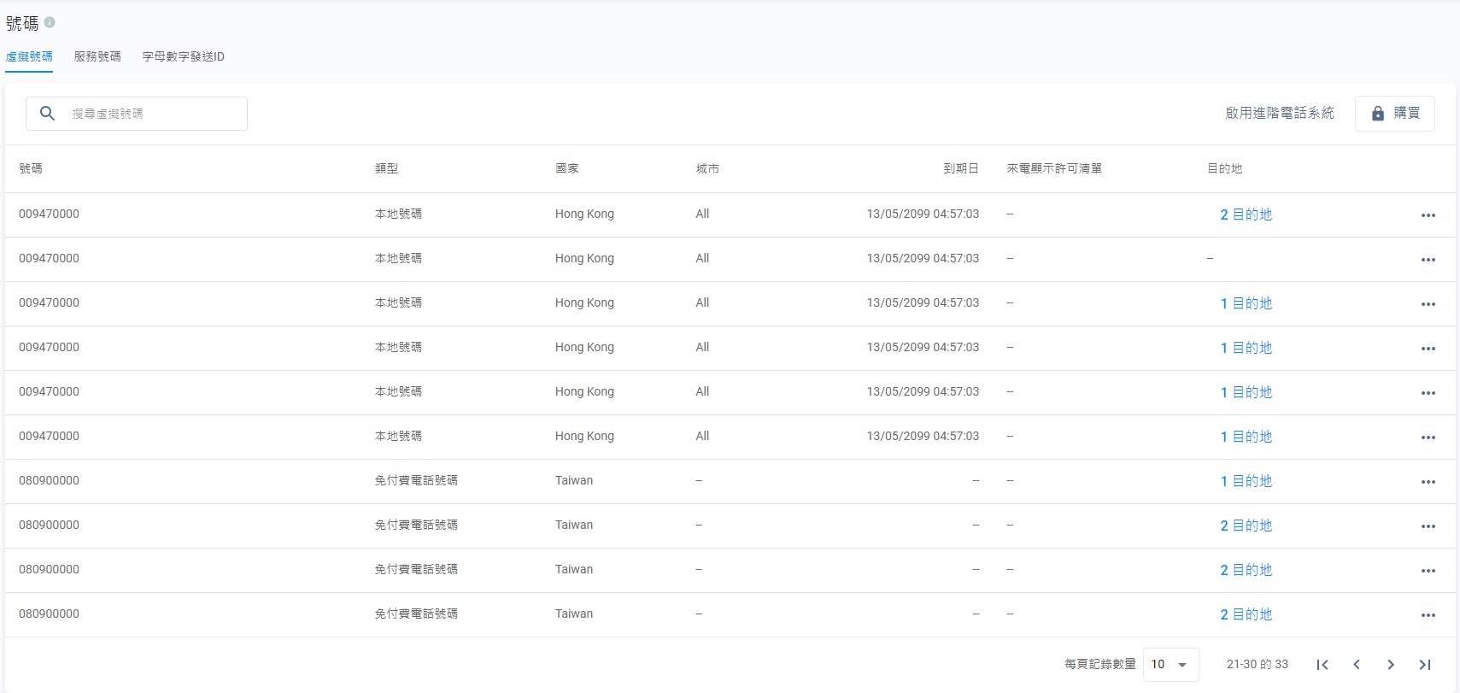This screenshot has height=693, width=1460.
Task: Switch to the 服務號碼 tab
Action: [97, 56]
